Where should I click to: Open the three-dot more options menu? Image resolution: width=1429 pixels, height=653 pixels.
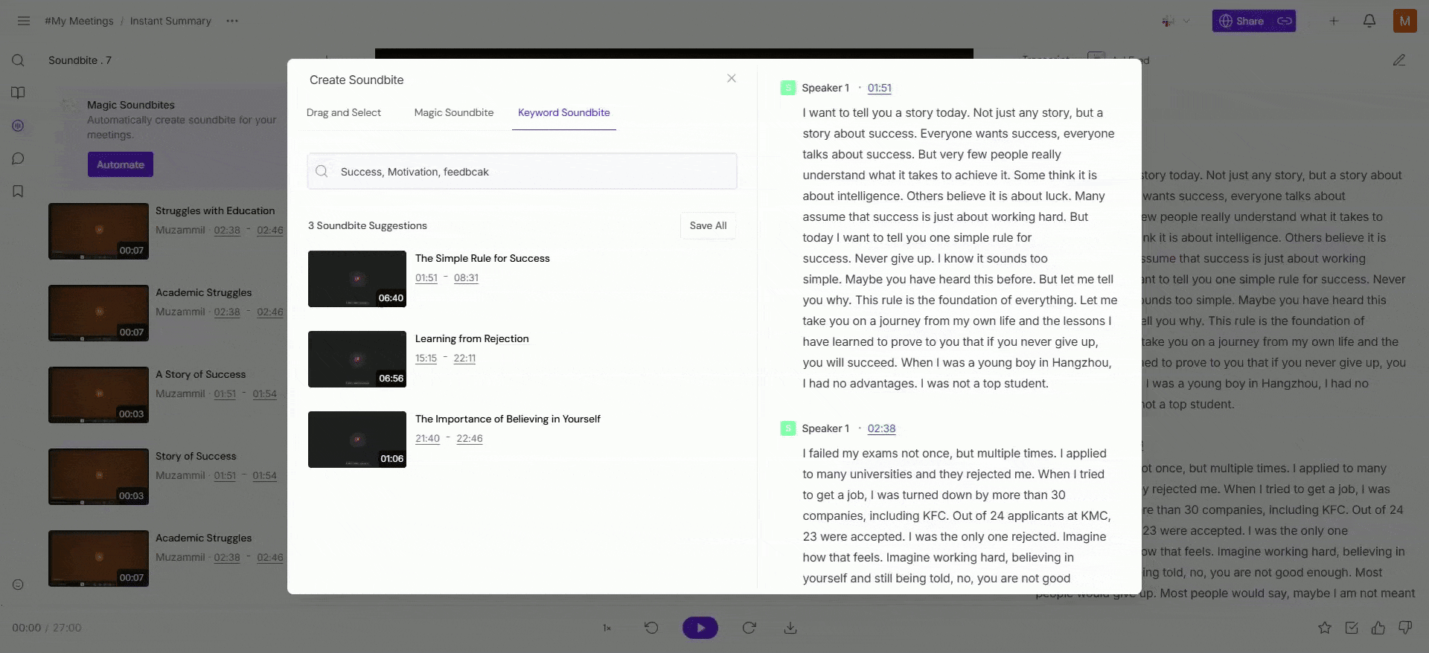tap(232, 21)
